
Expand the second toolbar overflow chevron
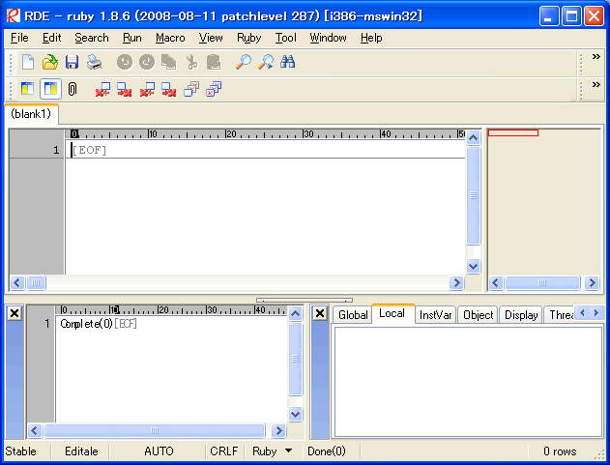pyautogui.click(x=595, y=84)
